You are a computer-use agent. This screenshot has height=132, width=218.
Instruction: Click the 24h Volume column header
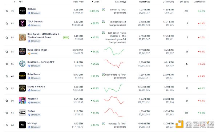[169, 2]
